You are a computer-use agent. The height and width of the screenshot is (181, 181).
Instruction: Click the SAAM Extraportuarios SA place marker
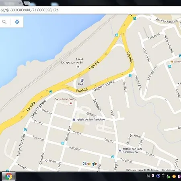(x=78, y=66)
